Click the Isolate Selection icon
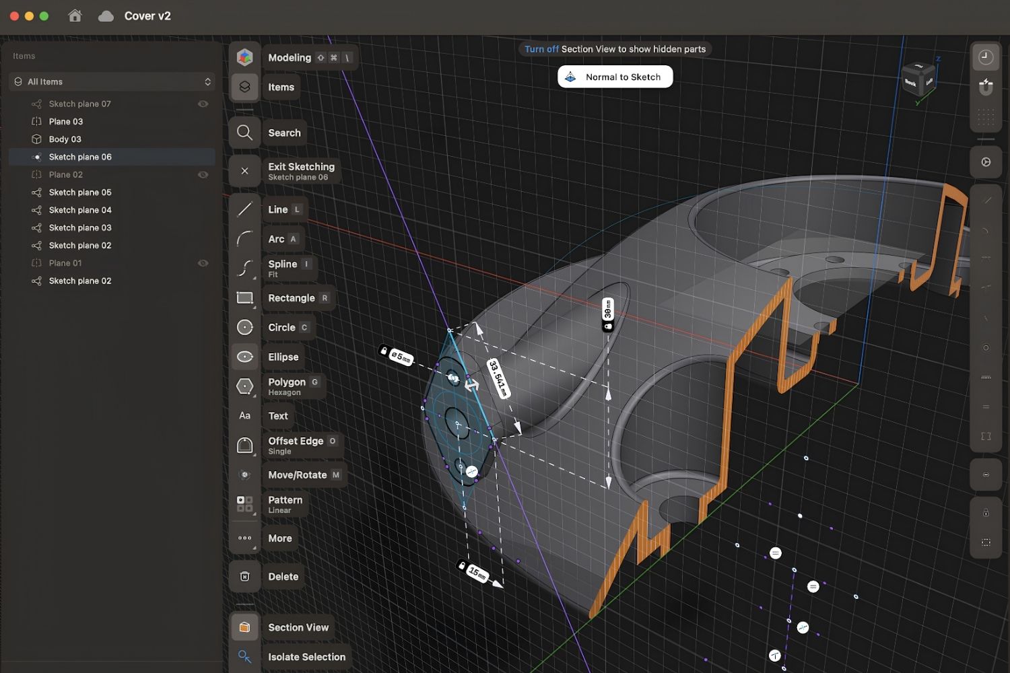Viewport: 1010px width, 673px height. click(x=244, y=657)
